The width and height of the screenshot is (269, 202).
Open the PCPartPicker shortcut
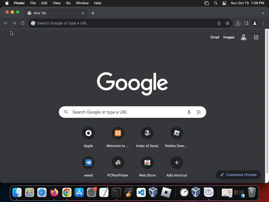coord(118,167)
